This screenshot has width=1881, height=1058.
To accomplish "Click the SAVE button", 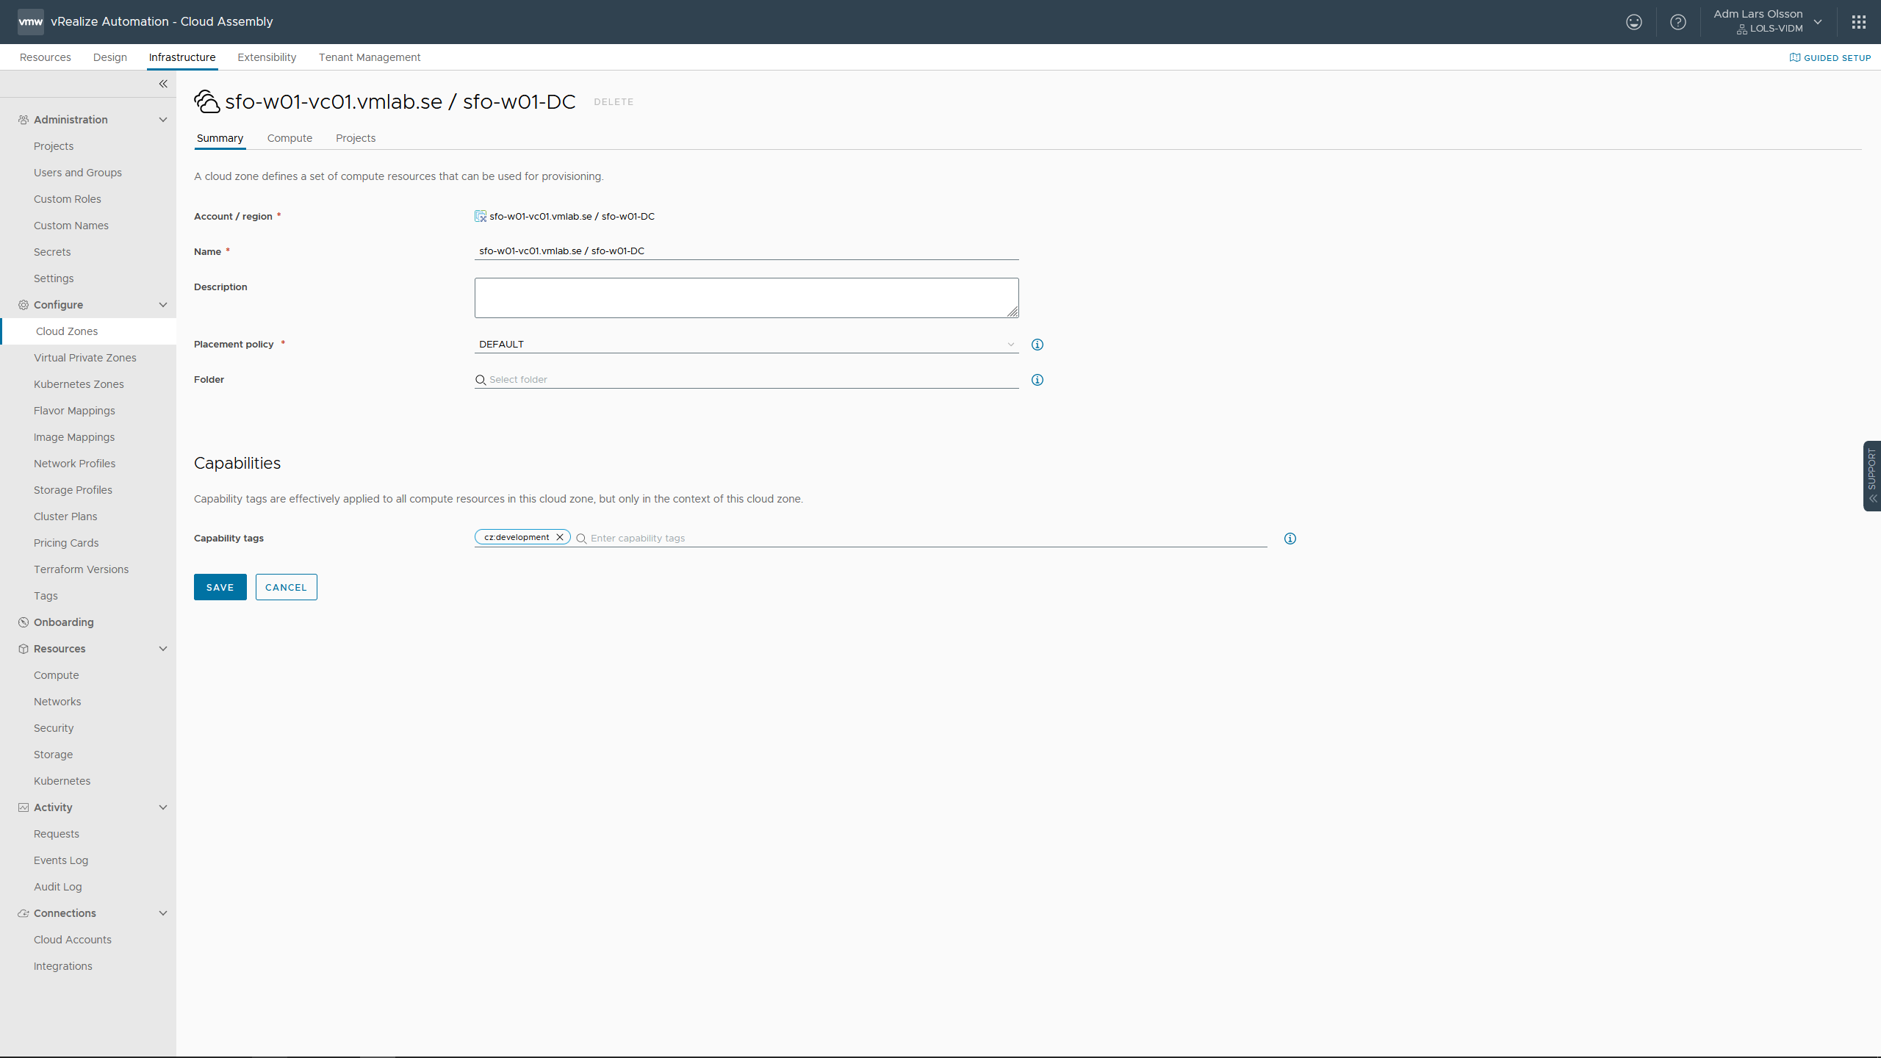I will 220,587.
